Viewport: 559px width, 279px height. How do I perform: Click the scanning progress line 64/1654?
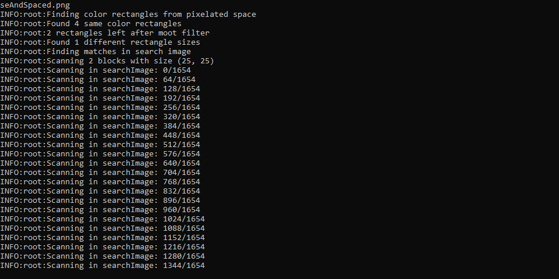click(98, 80)
